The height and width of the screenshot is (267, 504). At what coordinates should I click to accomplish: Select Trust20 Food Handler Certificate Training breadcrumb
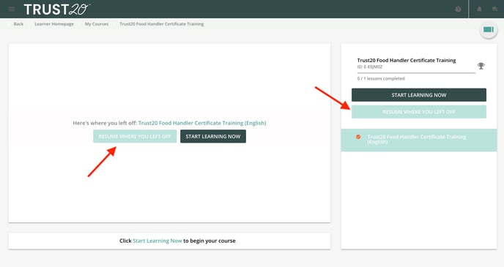pyautogui.click(x=162, y=24)
